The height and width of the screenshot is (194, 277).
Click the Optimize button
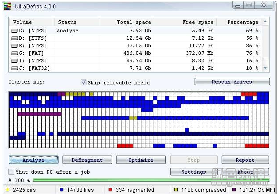pyautogui.click(x=141, y=160)
